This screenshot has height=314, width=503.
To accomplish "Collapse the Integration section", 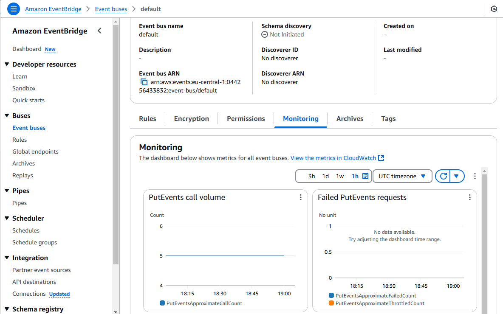I will point(7,258).
